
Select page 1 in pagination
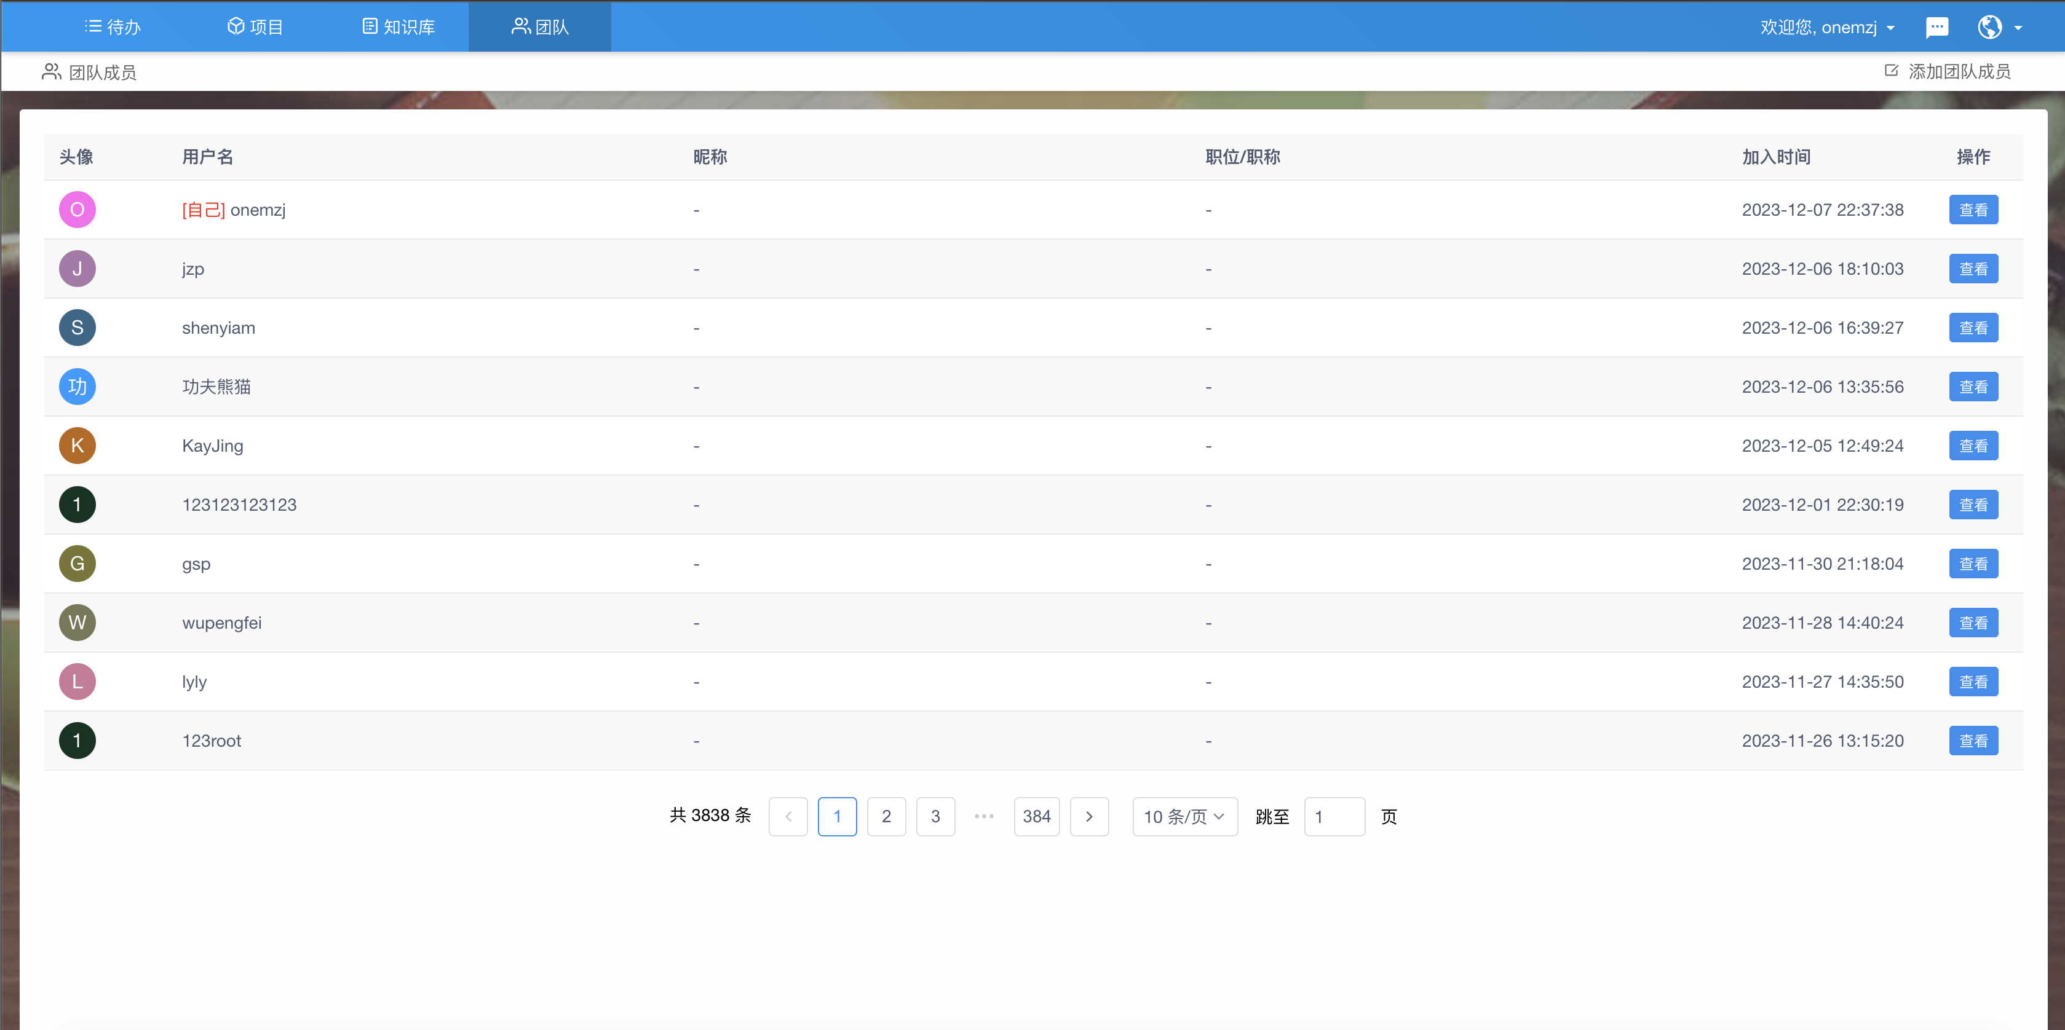click(837, 817)
